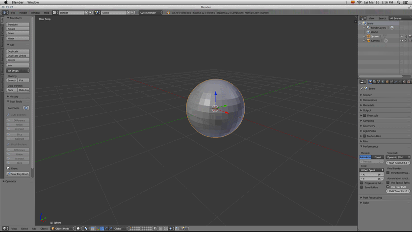Enable the Motion Blur checkbox

pyautogui.click(x=364, y=136)
